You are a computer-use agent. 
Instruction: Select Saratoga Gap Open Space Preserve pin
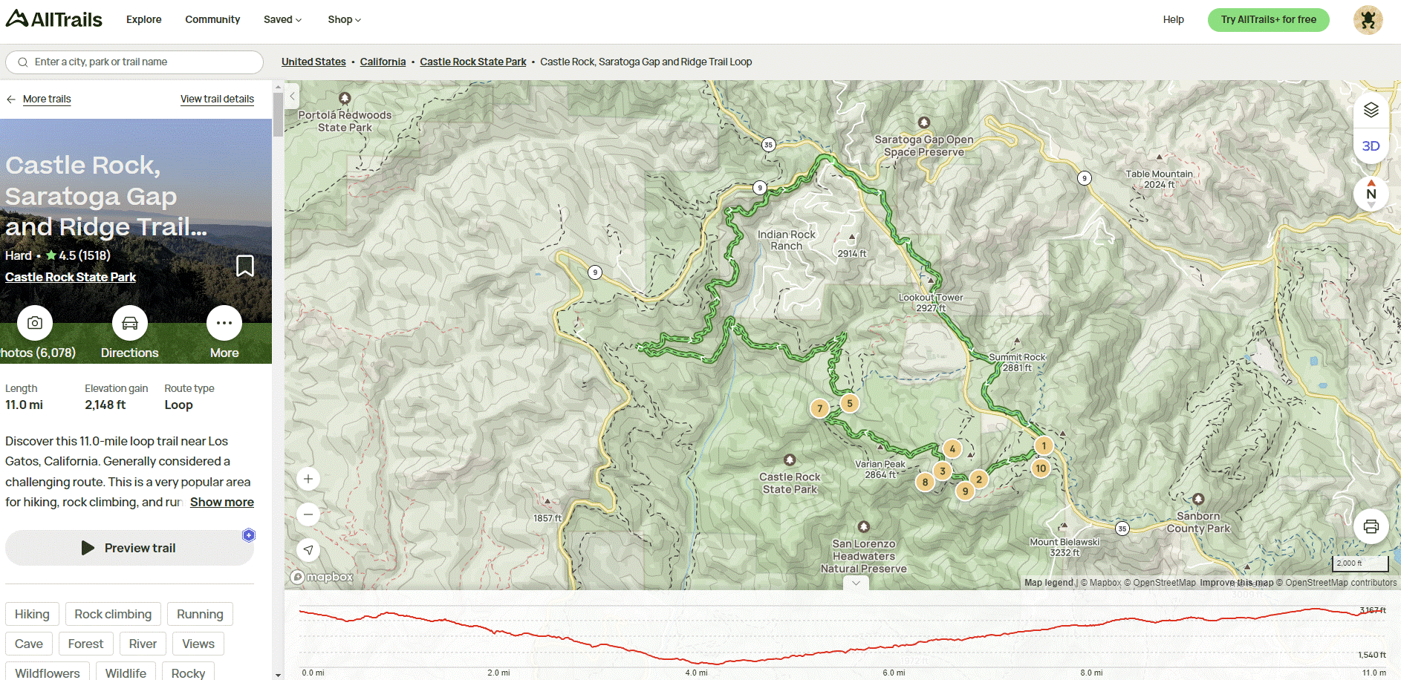923,122
